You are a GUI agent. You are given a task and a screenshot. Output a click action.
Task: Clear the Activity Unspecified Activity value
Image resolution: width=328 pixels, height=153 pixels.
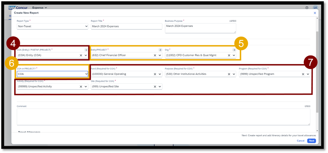pyautogui.click(x=81, y=87)
